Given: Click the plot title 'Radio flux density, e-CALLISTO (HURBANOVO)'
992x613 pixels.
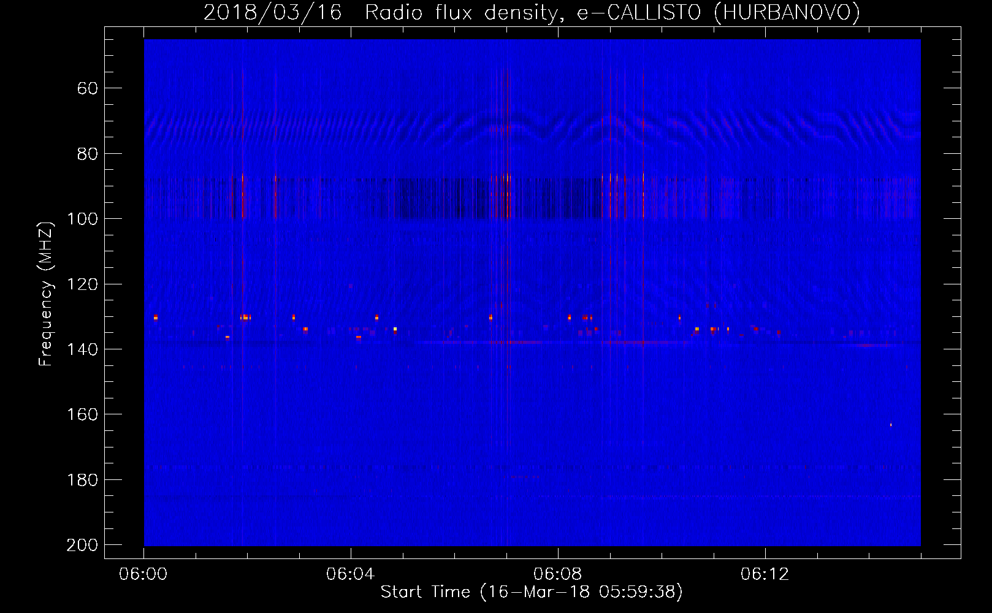Looking at the screenshot, I should click(612, 12).
